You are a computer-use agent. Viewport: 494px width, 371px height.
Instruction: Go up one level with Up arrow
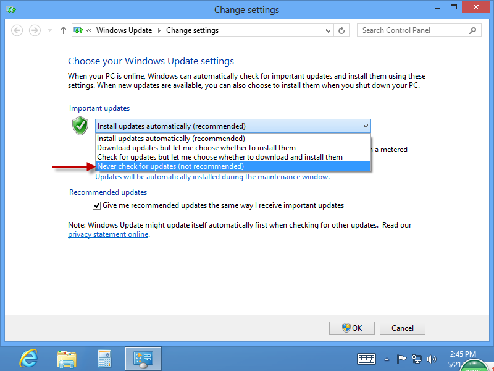click(64, 30)
